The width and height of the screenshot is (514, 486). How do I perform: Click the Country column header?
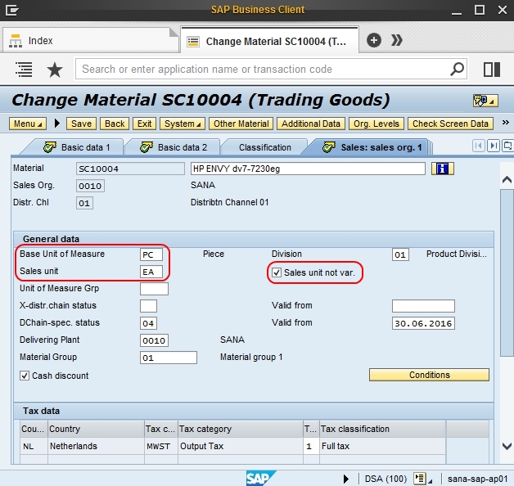tap(96, 429)
